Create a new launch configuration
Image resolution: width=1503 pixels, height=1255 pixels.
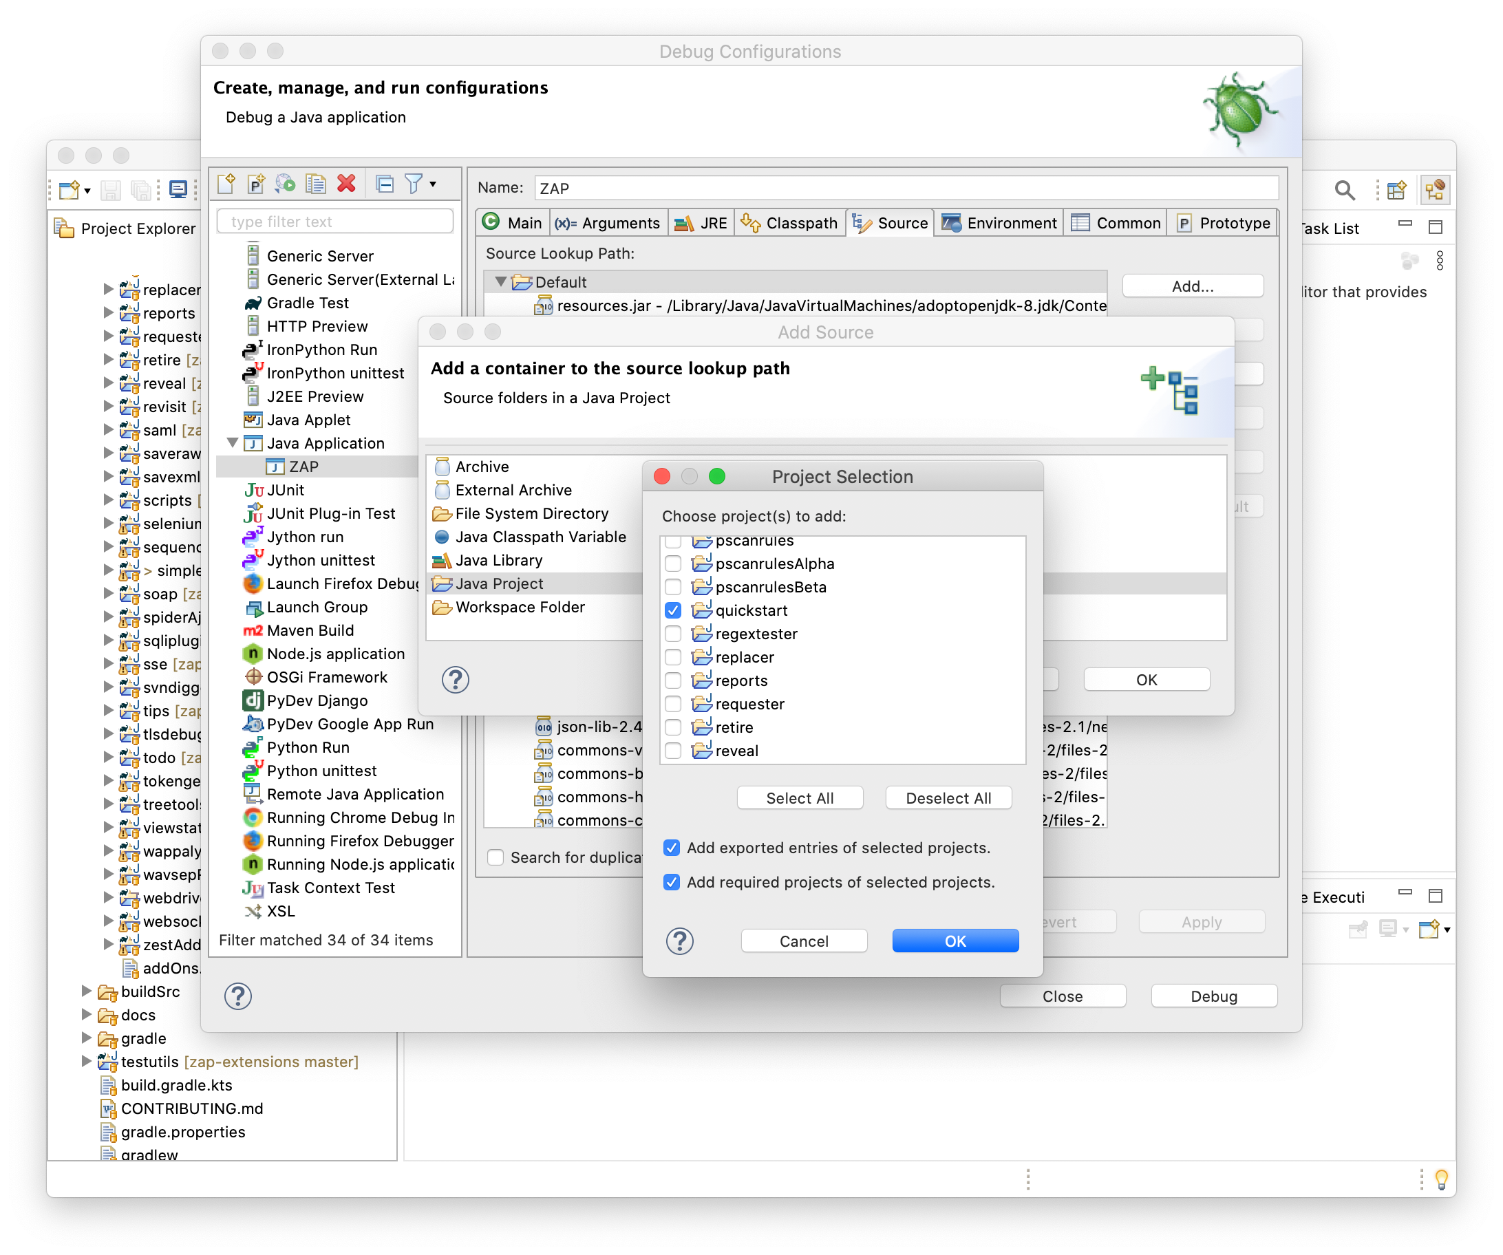(x=226, y=184)
